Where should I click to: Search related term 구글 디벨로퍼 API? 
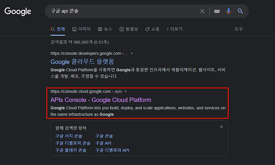click(112, 150)
